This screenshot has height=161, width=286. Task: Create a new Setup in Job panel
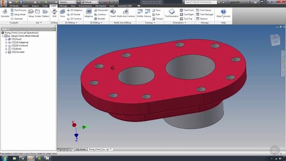pyautogui.click(x=31, y=13)
